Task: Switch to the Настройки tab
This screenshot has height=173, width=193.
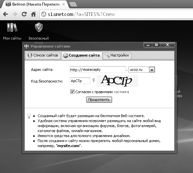Action: point(117,55)
